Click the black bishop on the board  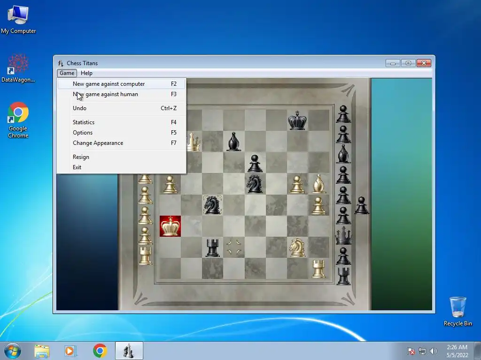[x=233, y=142]
